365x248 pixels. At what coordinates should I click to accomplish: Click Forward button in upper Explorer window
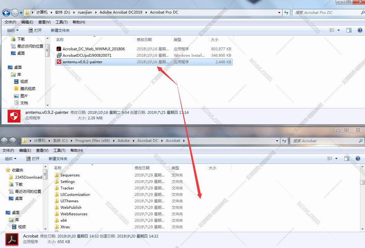[x=15, y=13]
